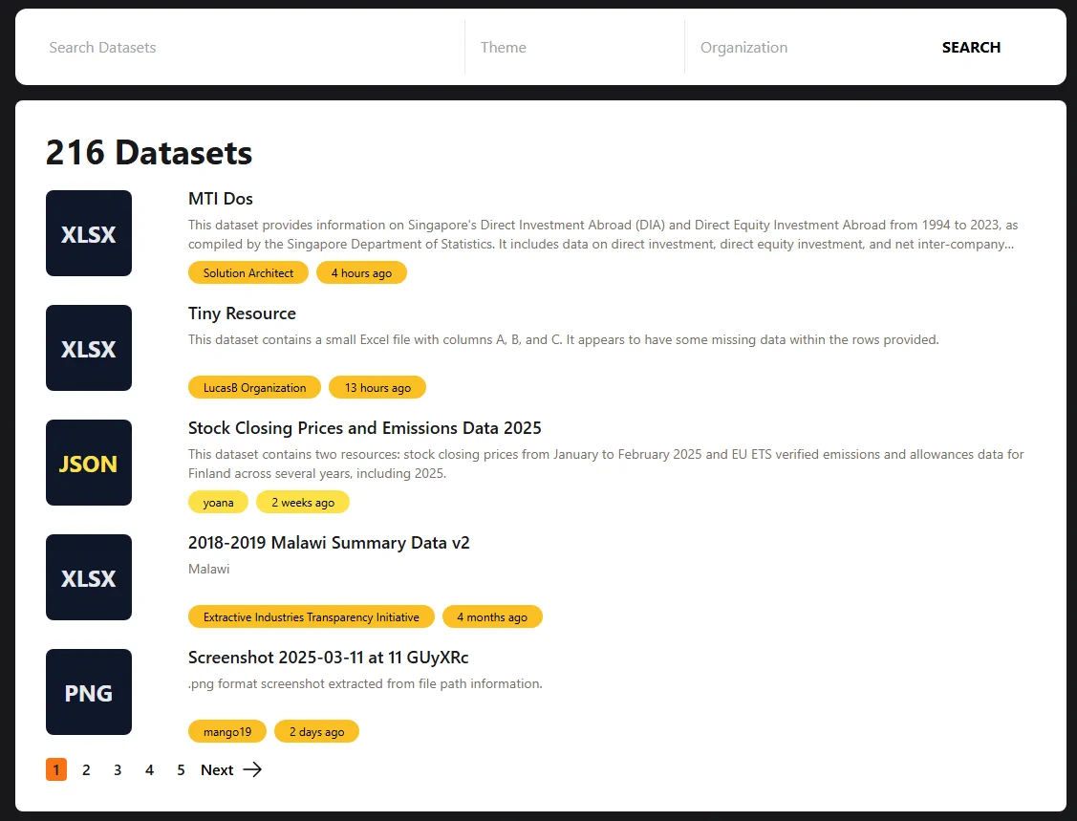Click the SEARCH button
1077x821 pixels.
click(x=971, y=48)
